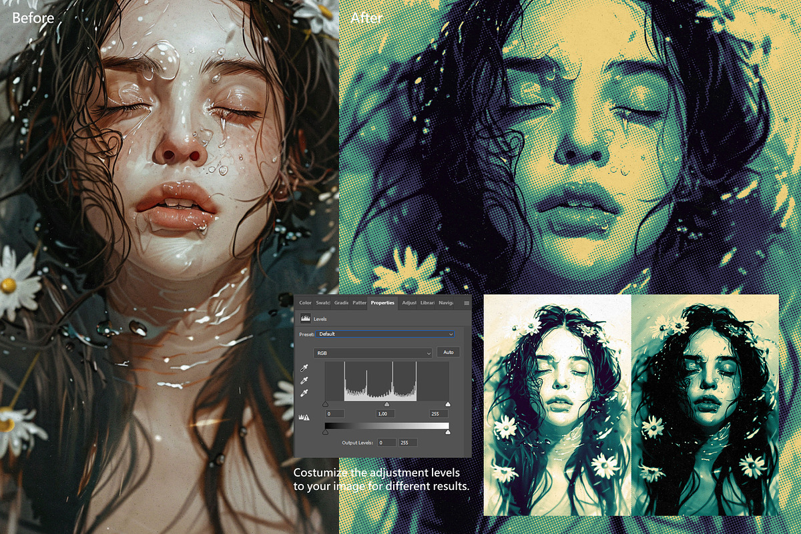Click the input highlight slider handle
Viewport: 801px width, 534px height.
[x=448, y=404]
